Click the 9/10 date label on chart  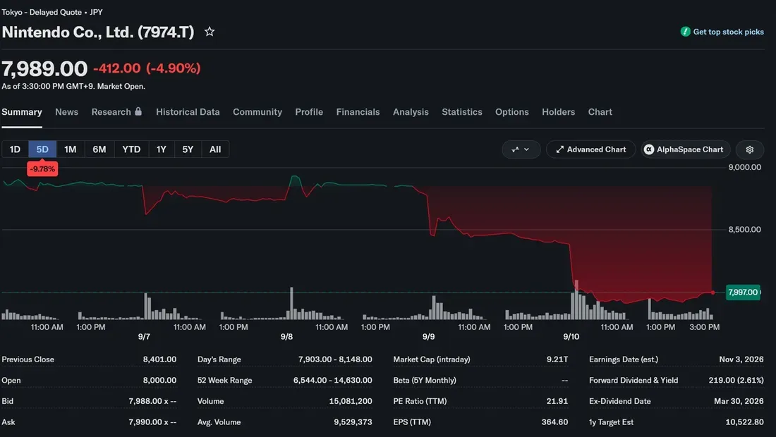[571, 337]
